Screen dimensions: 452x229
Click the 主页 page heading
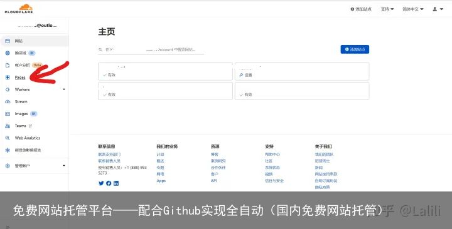pos(107,32)
